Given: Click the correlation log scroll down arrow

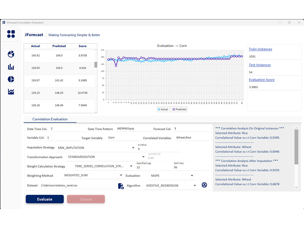Looking at the screenshot, I should point(296,187).
